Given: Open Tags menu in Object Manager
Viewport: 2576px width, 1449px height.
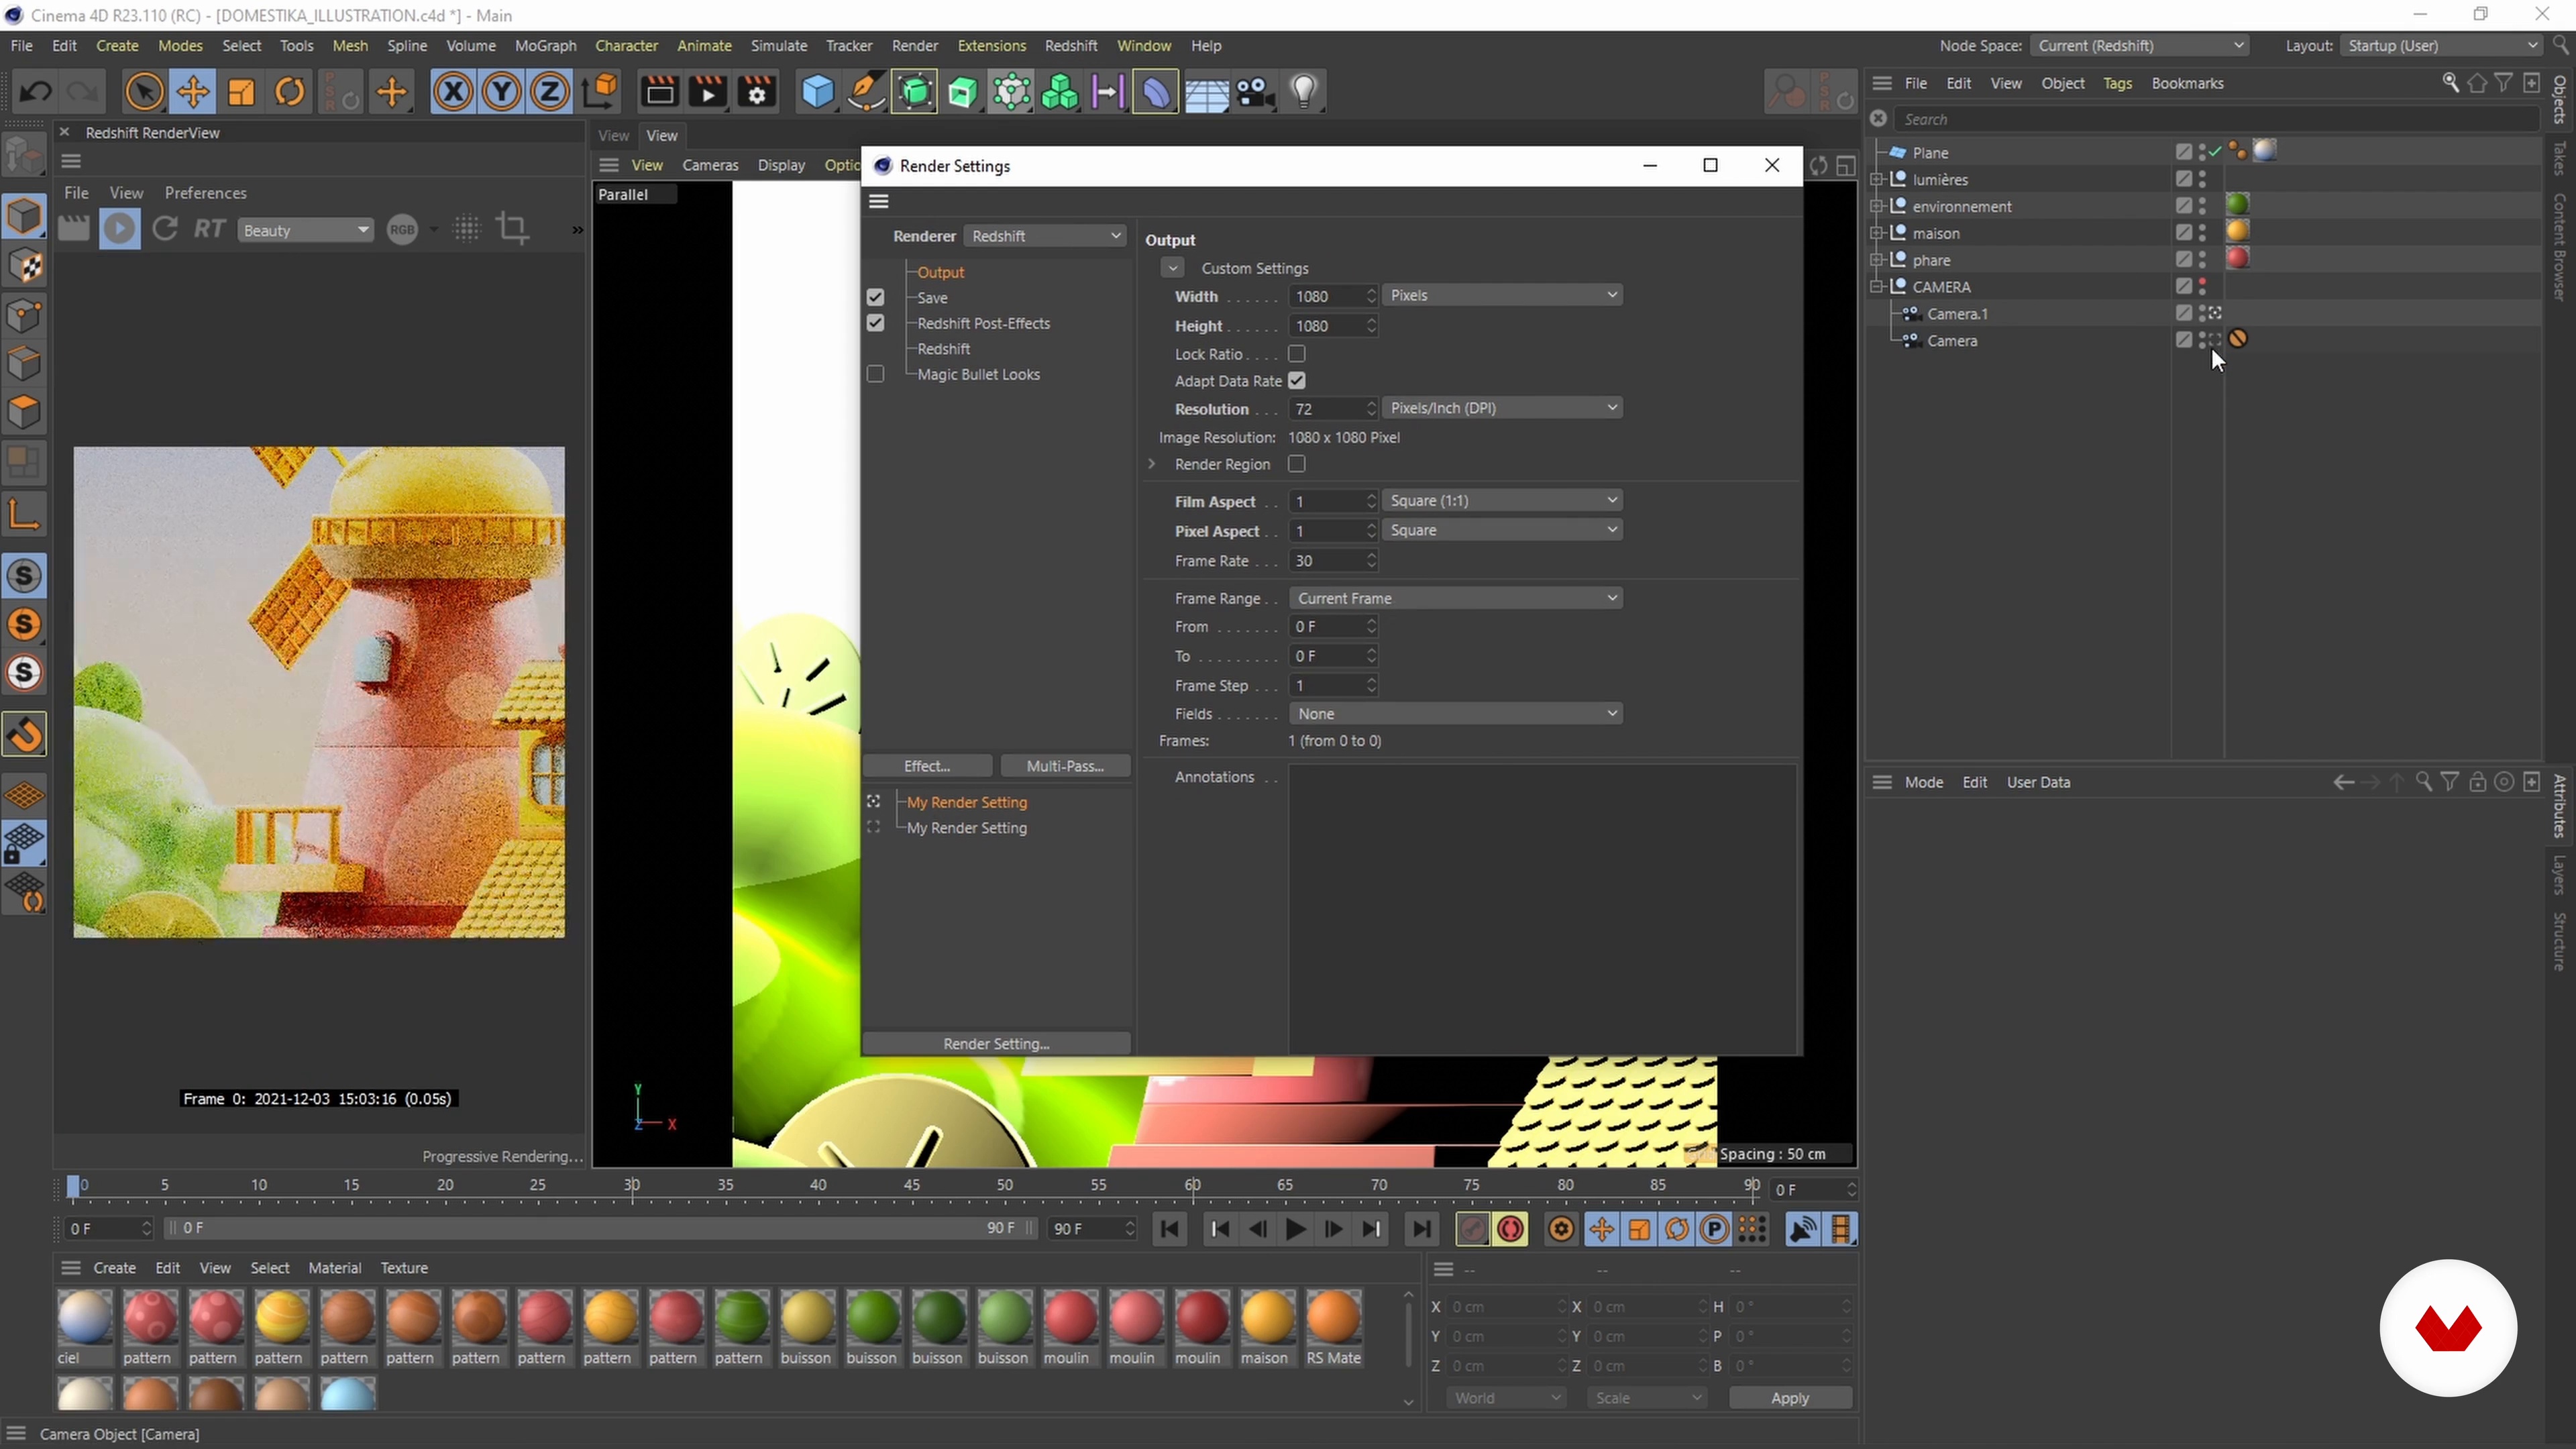Looking at the screenshot, I should tap(2117, 83).
